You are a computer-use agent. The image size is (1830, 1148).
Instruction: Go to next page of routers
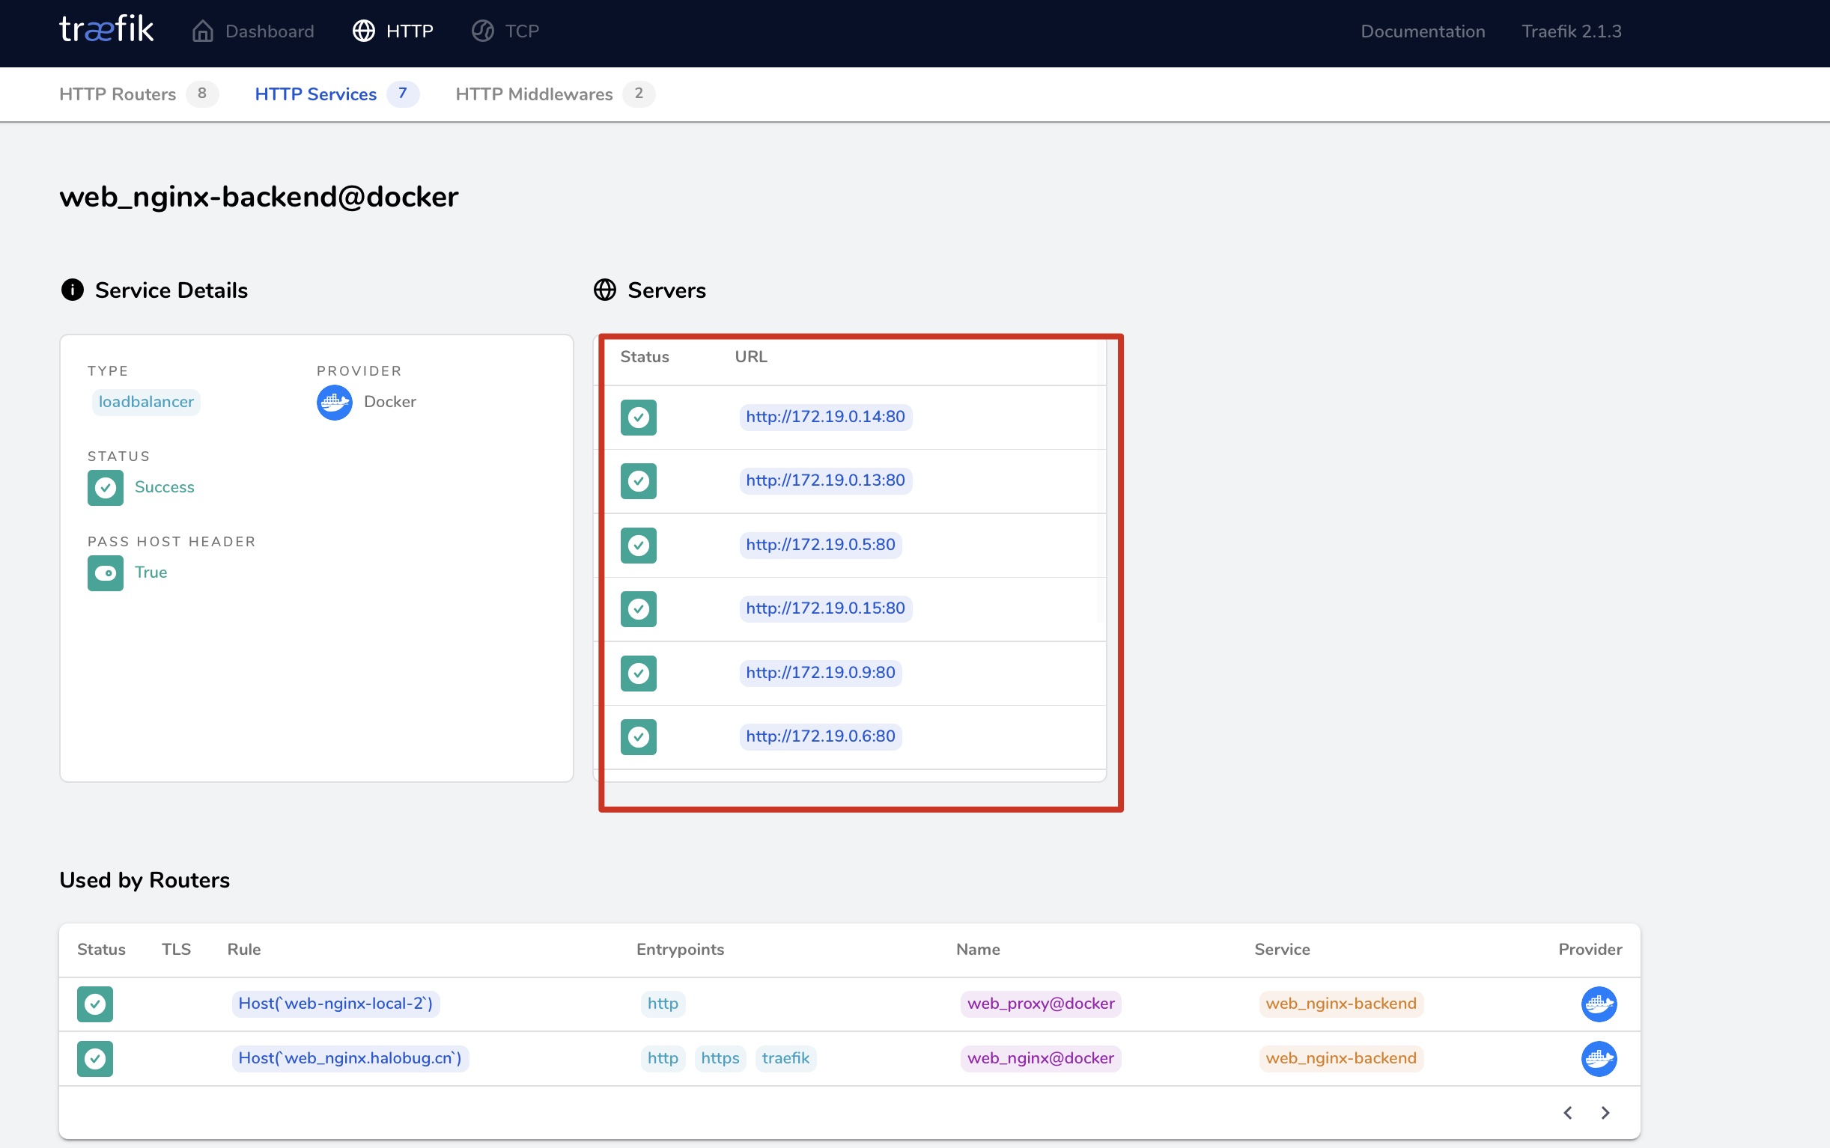[x=1605, y=1113]
